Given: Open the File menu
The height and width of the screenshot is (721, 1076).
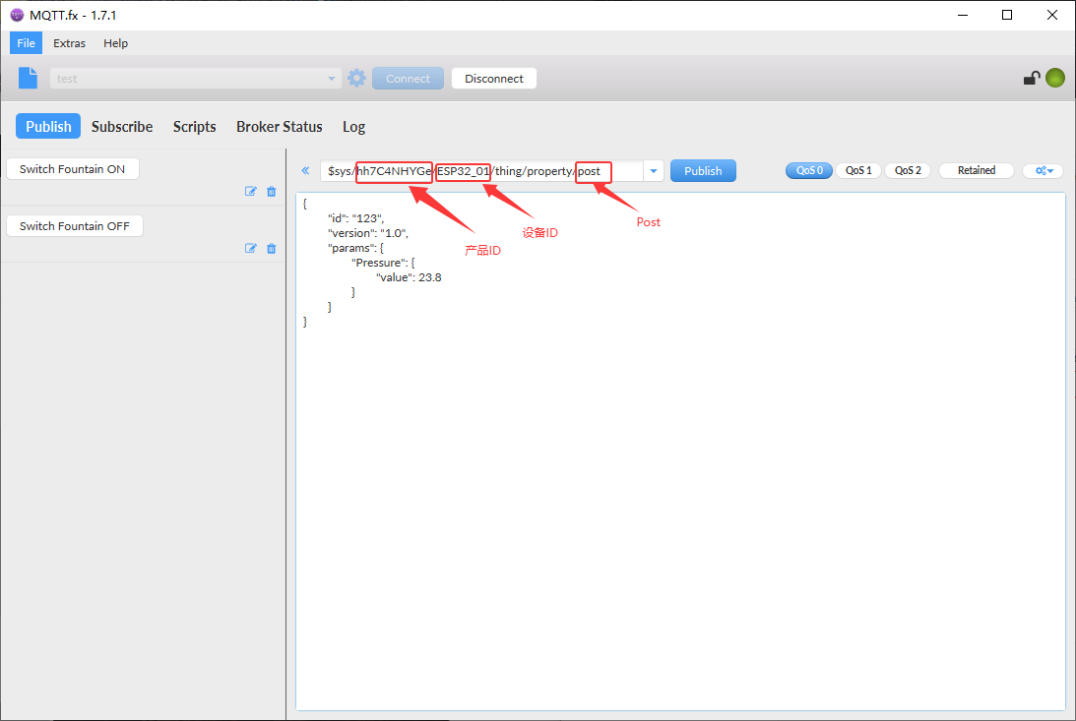Looking at the screenshot, I should tap(26, 42).
